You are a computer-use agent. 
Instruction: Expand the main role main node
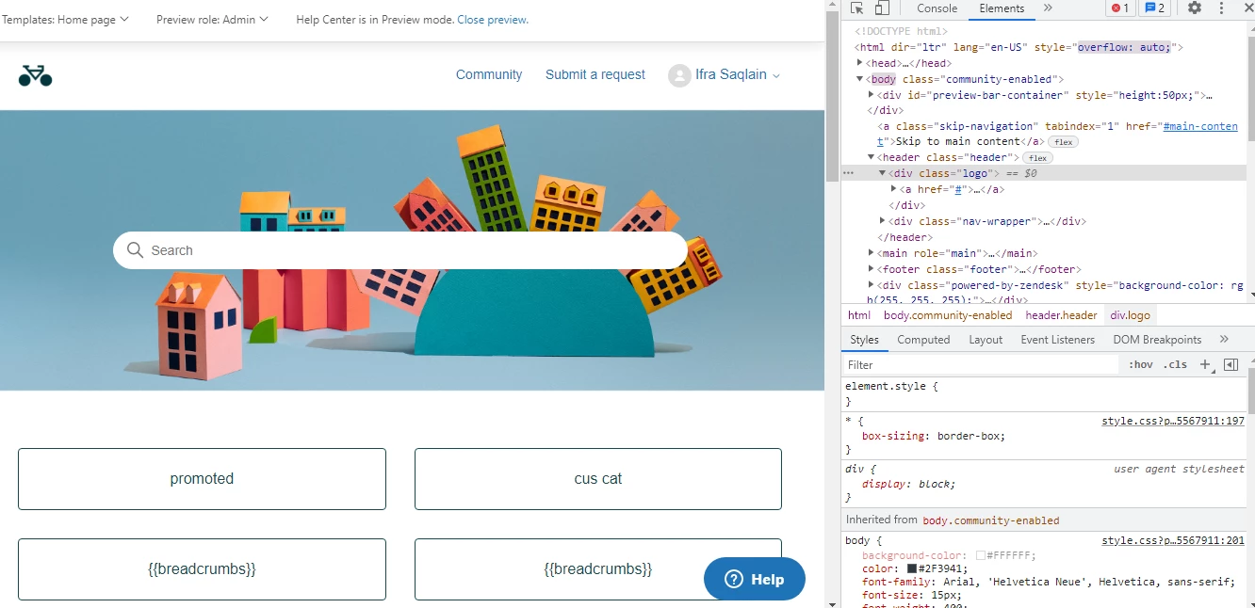point(872,253)
